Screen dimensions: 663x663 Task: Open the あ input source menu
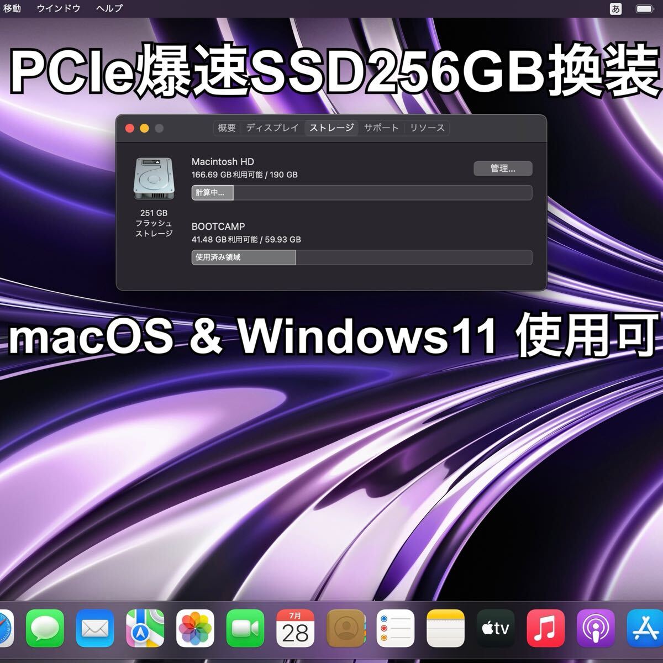[x=615, y=9]
